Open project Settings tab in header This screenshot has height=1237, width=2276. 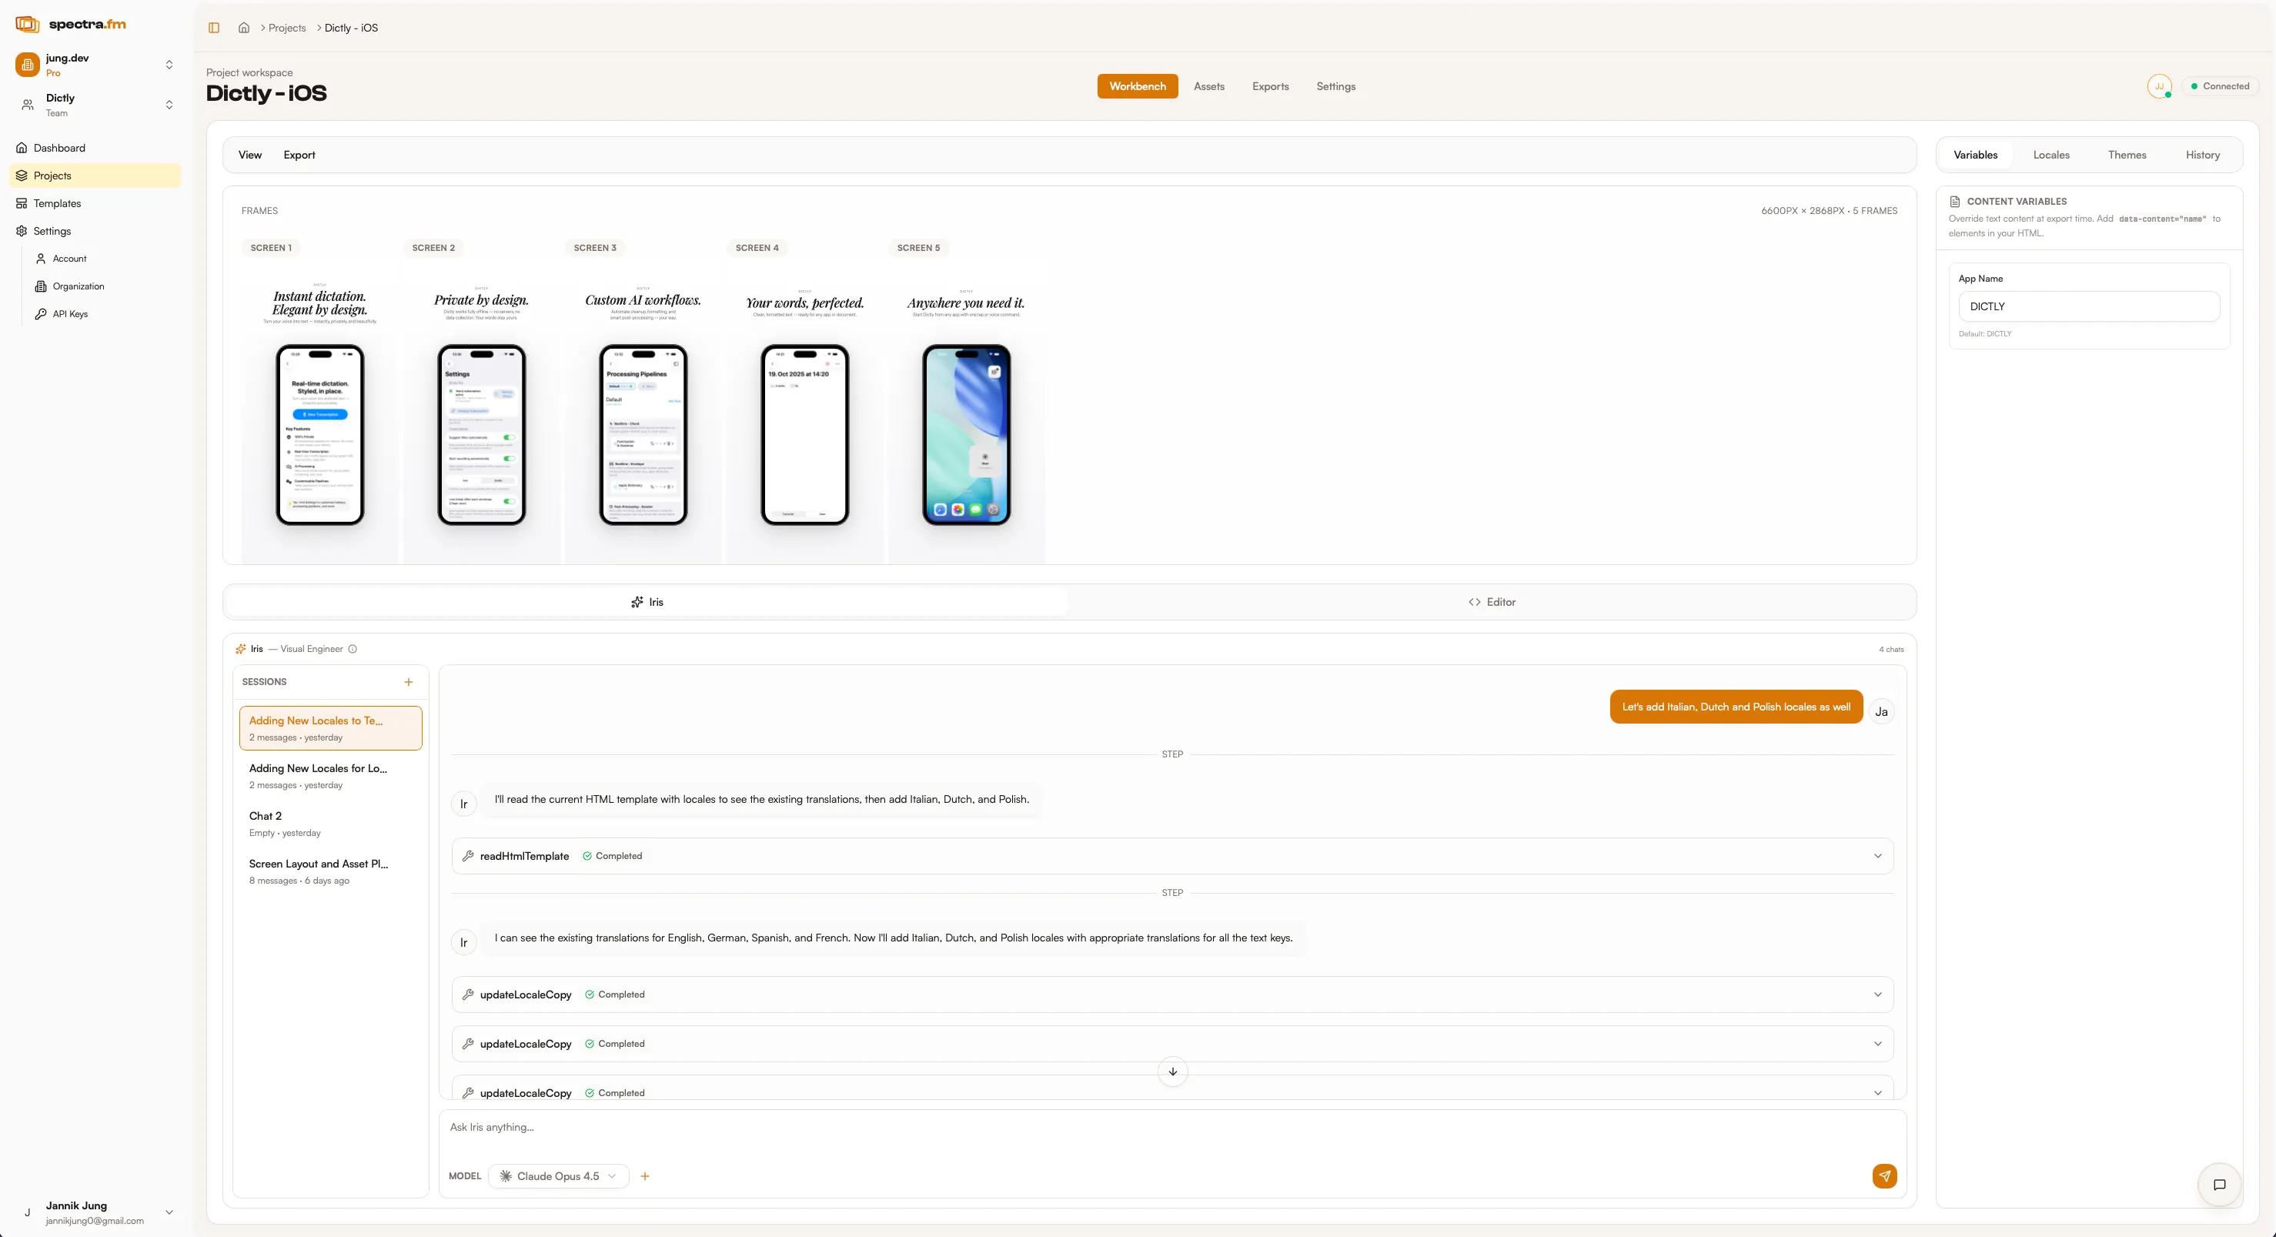click(x=1335, y=86)
